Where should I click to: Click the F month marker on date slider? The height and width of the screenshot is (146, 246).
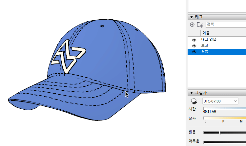223,121
